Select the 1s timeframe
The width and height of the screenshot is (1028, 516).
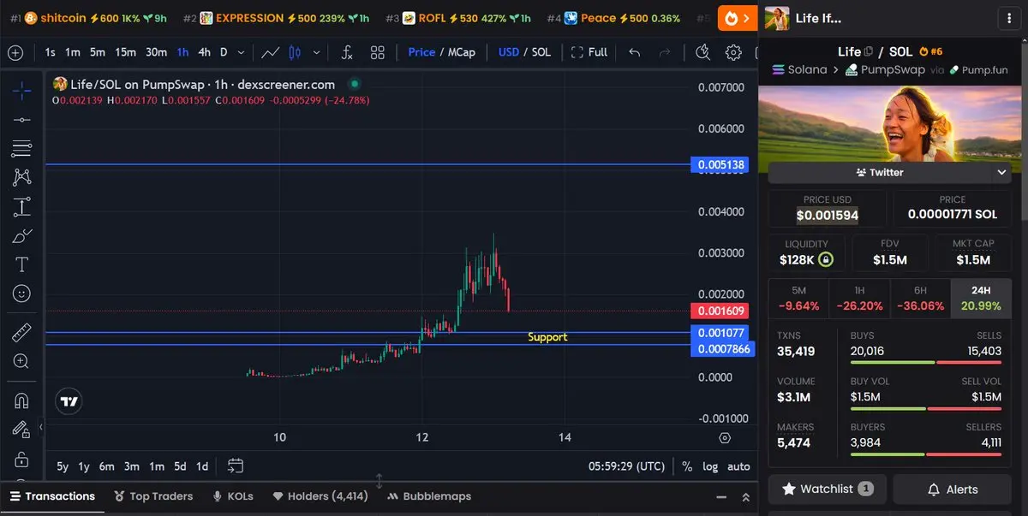coord(50,52)
